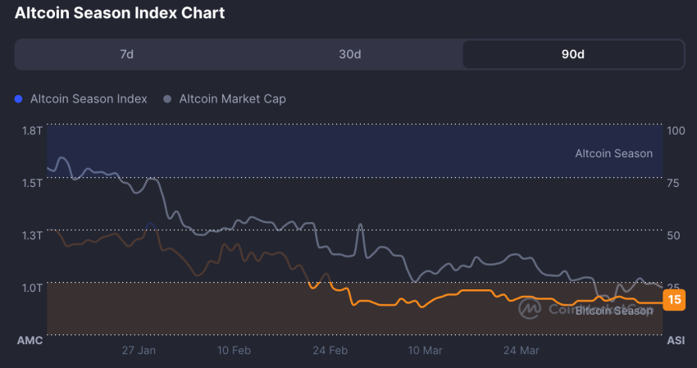Click the 10 Mar date marker
Screen dimensions: 697x368
(x=425, y=350)
